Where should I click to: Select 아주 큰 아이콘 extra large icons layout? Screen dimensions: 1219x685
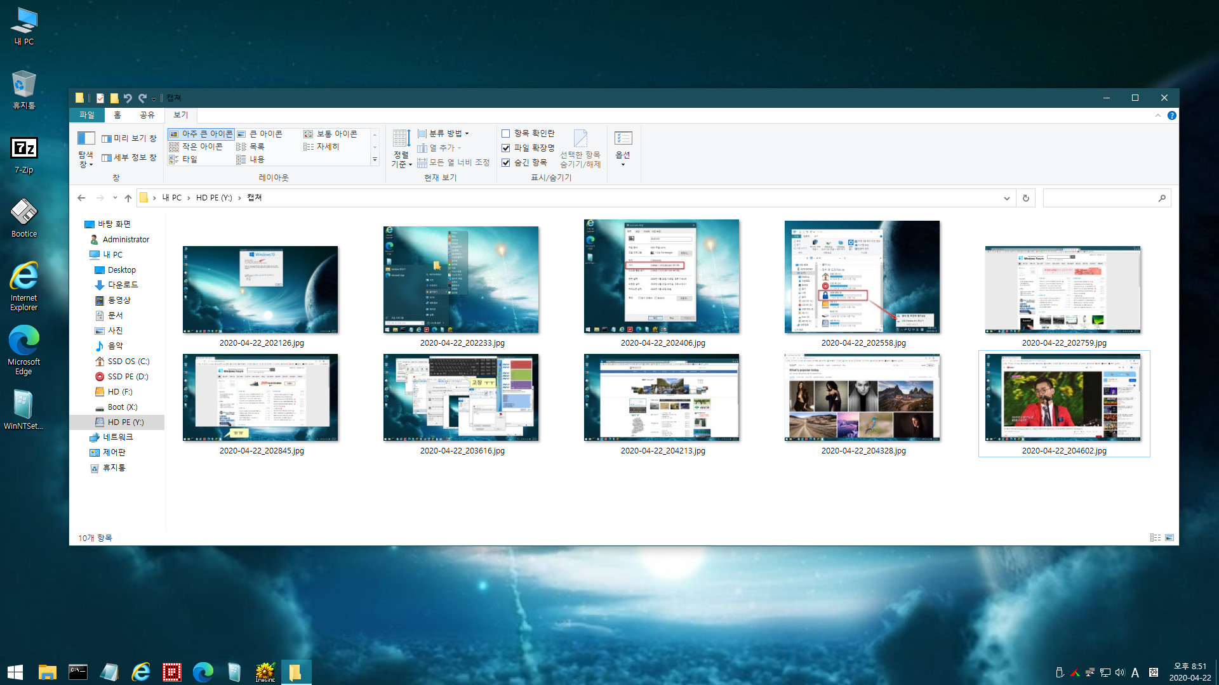point(201,134)
